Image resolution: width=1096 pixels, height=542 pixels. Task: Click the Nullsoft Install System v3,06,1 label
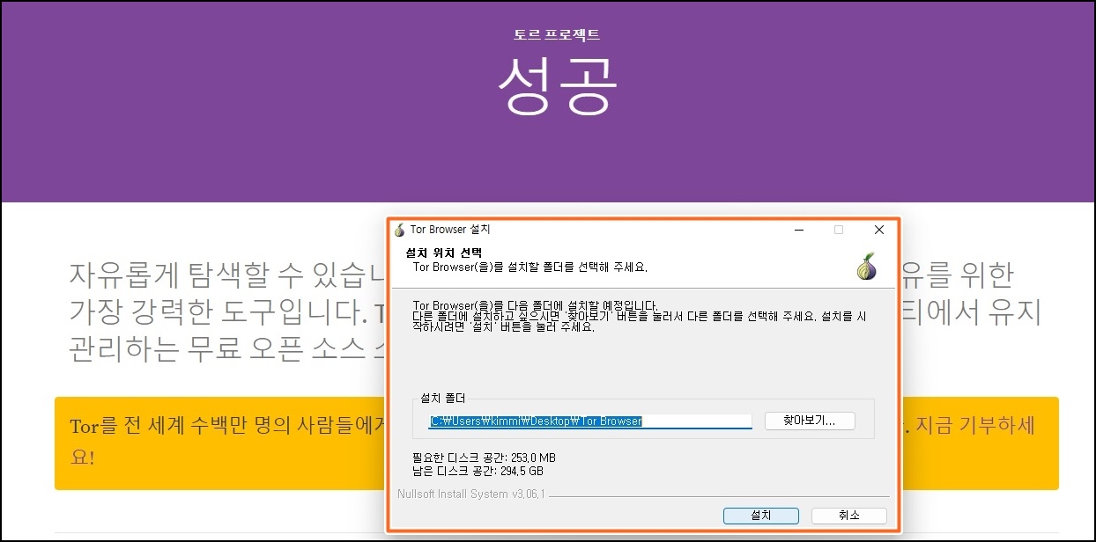point(471,494)
